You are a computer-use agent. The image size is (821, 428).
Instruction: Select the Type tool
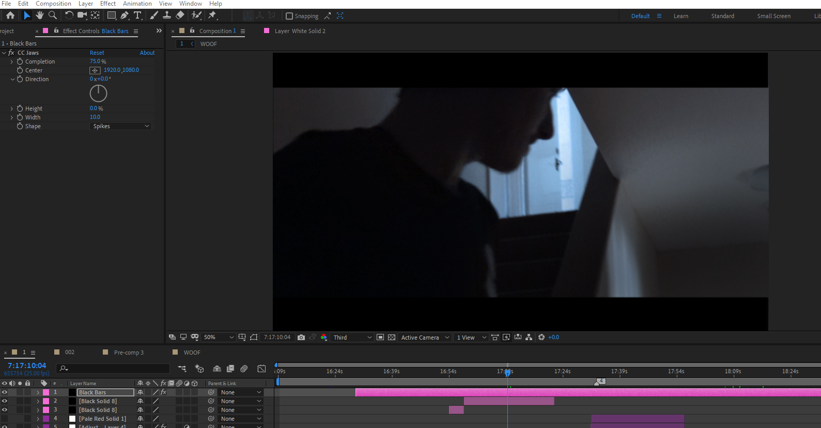(137, 16)
